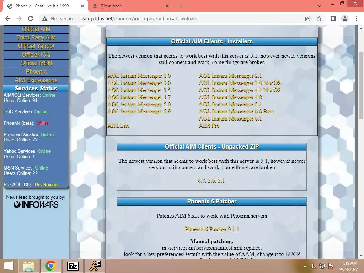Reload the current page
This screenshot has width=364, height=273.
[31, 18]
